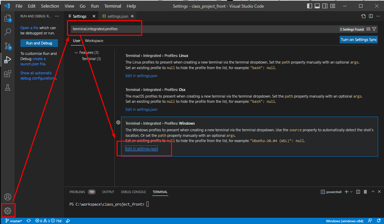Image resolution: width=384 pixels, height=224 pixels.
Task: Select the User settings tab
Action: [77, 41]
